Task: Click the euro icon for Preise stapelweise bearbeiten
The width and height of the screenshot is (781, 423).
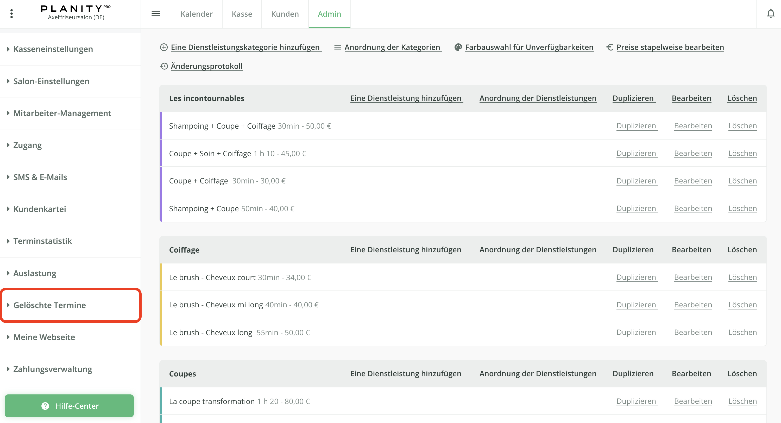Action: tap(610, 47)
